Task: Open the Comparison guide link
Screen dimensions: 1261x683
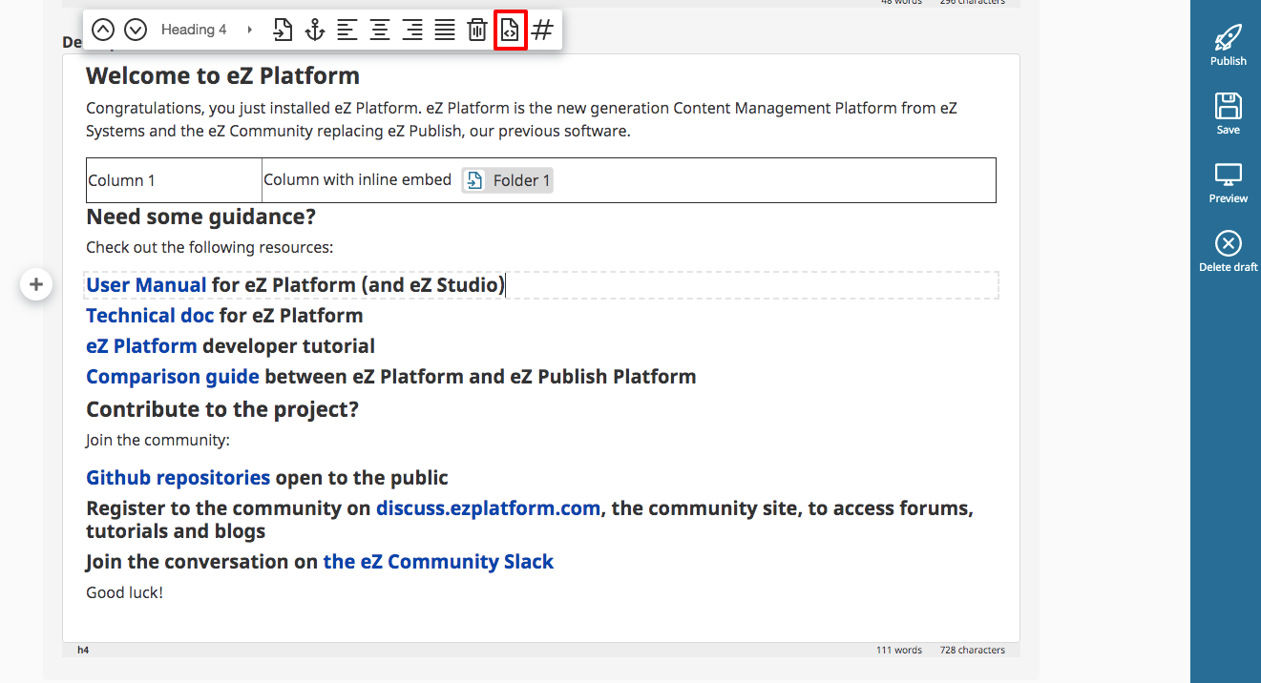Action: [x=173, y=376]
